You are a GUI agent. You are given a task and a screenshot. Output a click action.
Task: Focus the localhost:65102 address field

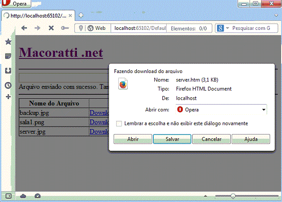click(139, 28)
